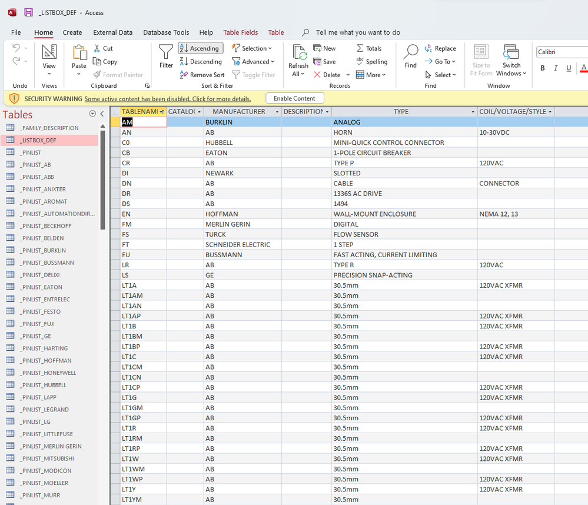588x505 pixels.
Task: Select the HOFFMAN manufacturer cell
Action: [243, 214]
